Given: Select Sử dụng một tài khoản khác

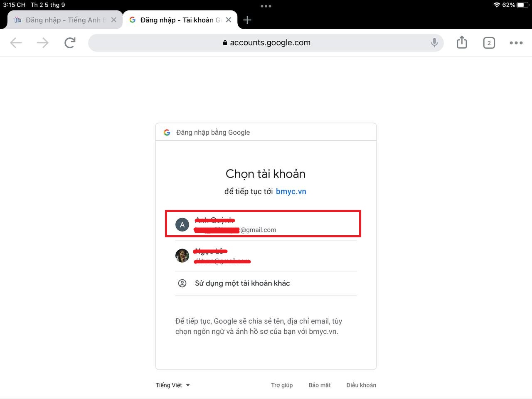Looking at the screenshot, I should 266,283.
